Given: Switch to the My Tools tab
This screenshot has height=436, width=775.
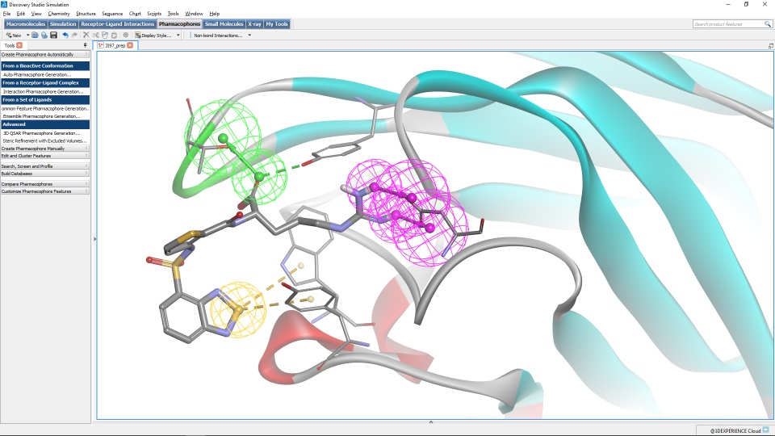Looking at the screenshot, I should click(x=277, y=23).
